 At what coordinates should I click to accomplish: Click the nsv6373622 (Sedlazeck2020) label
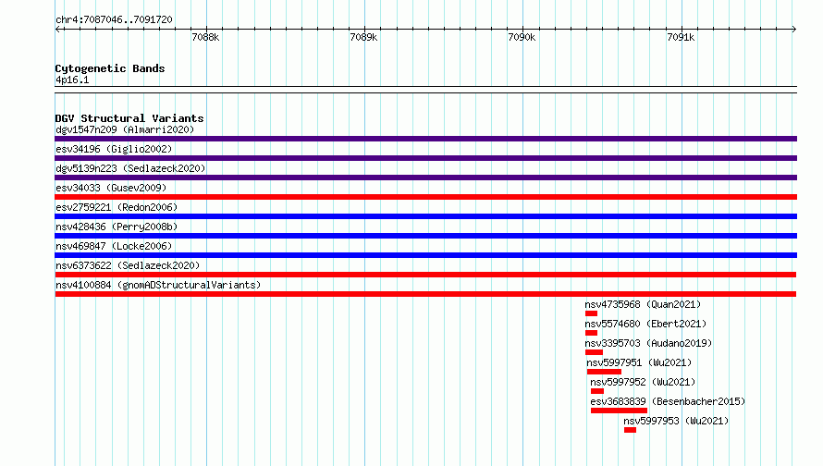[x=128, y=265]
